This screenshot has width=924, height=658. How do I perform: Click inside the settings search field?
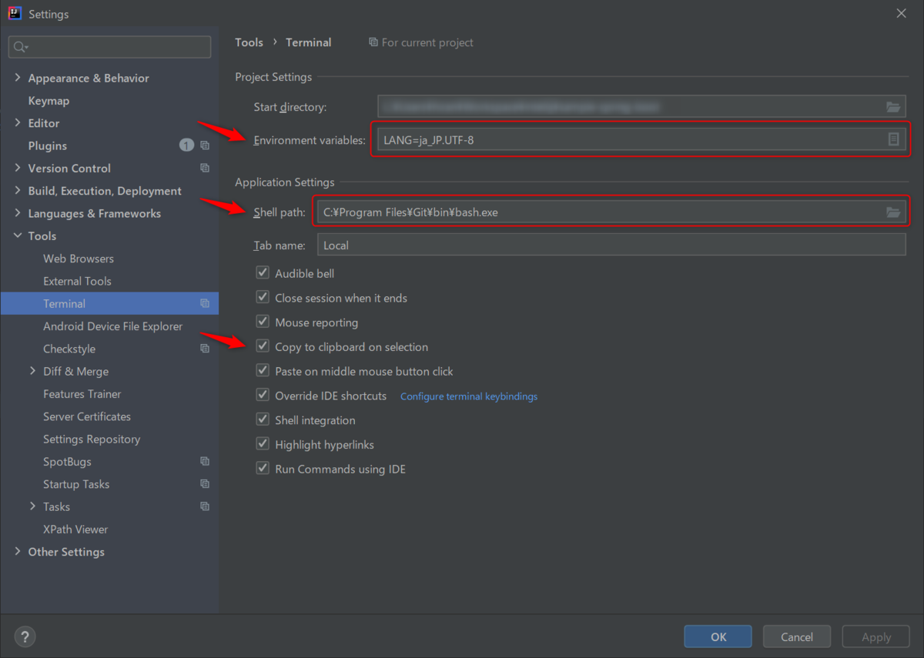pyautogui.click(x=109, y=47)
